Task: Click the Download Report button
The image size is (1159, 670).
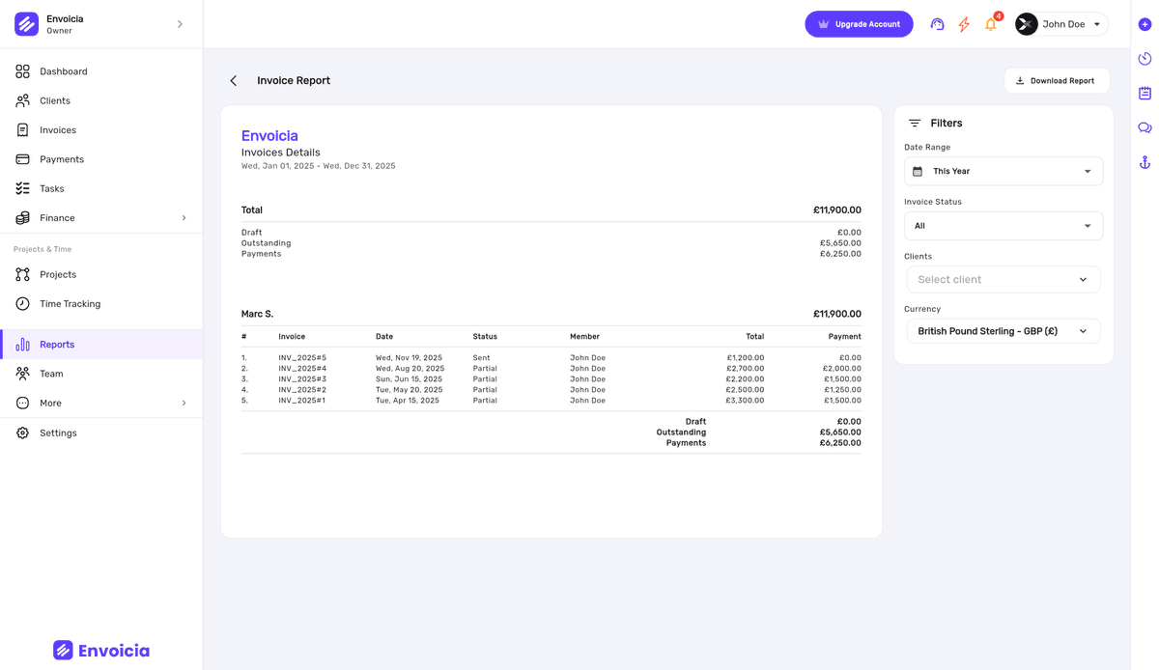Action: (1057, 80)
